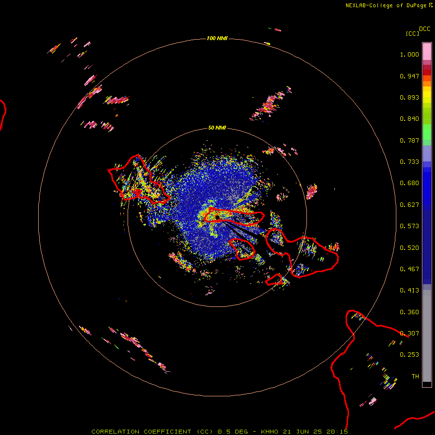Click the 50 NMI range ring label
The width and height of the screenshot is (435, 435).
click(x=217, y=128)
